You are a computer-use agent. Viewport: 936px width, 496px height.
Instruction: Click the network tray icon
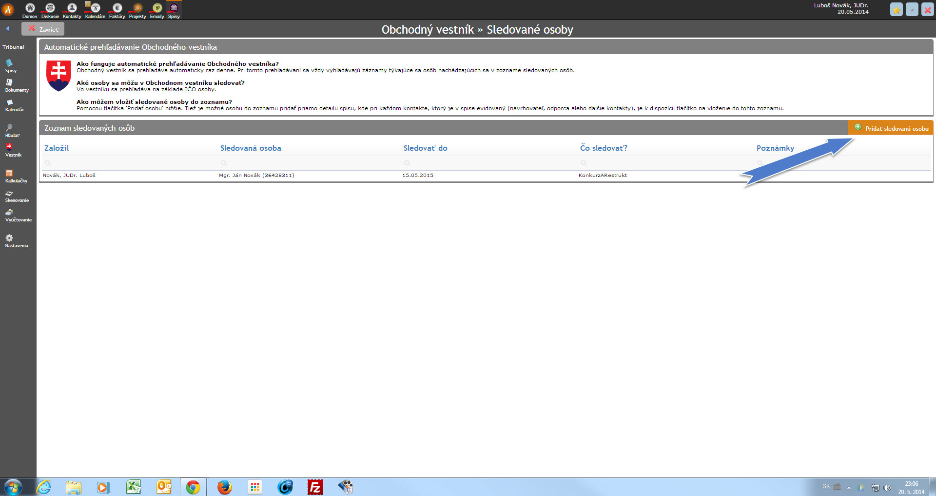pyautogui.click(x=875, y=487)
